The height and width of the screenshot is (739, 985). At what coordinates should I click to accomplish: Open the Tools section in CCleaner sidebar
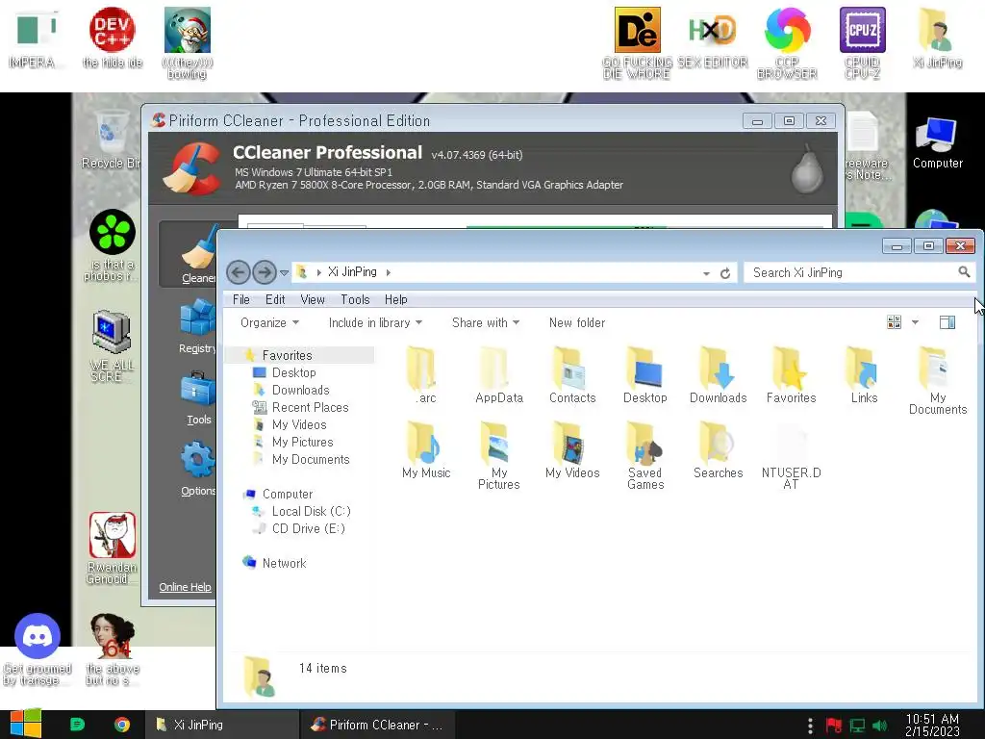[198, 397]
